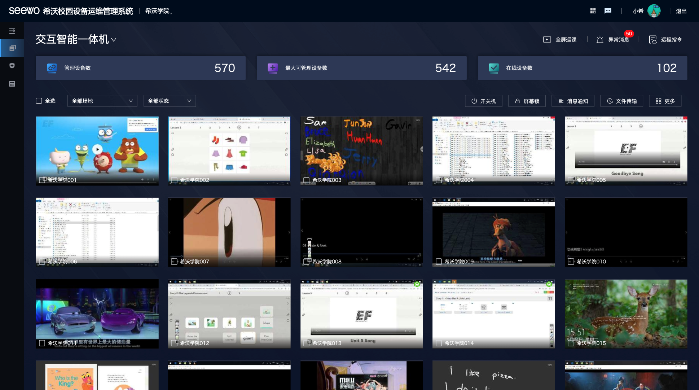Open the 希沃学院005 Goodbye Song thumbnail

coord(626,151)
